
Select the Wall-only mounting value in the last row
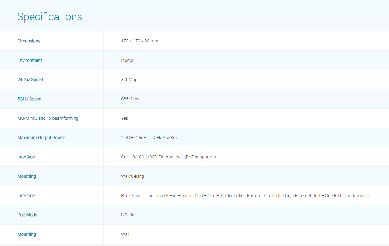125,234
